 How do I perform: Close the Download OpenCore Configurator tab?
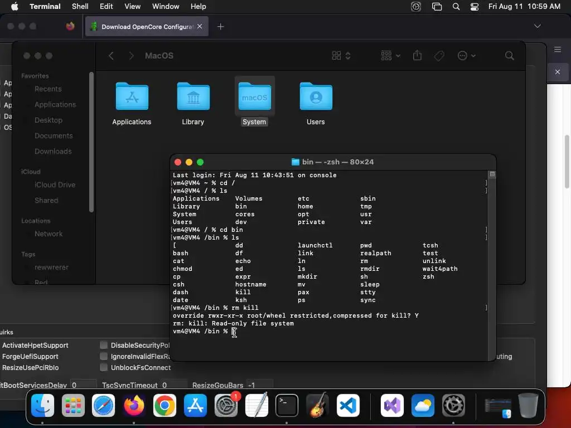pyautogui.click(x=200, y=26)
